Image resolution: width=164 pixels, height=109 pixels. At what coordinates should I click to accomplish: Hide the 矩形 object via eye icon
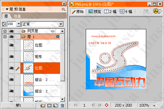tap(11, 57)
